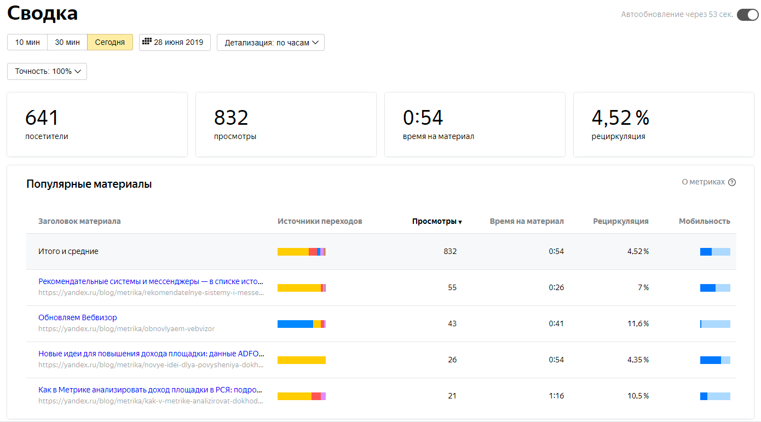Select the 30 мин time range
This screenshot has width=761, height=422.
(67, 42)
